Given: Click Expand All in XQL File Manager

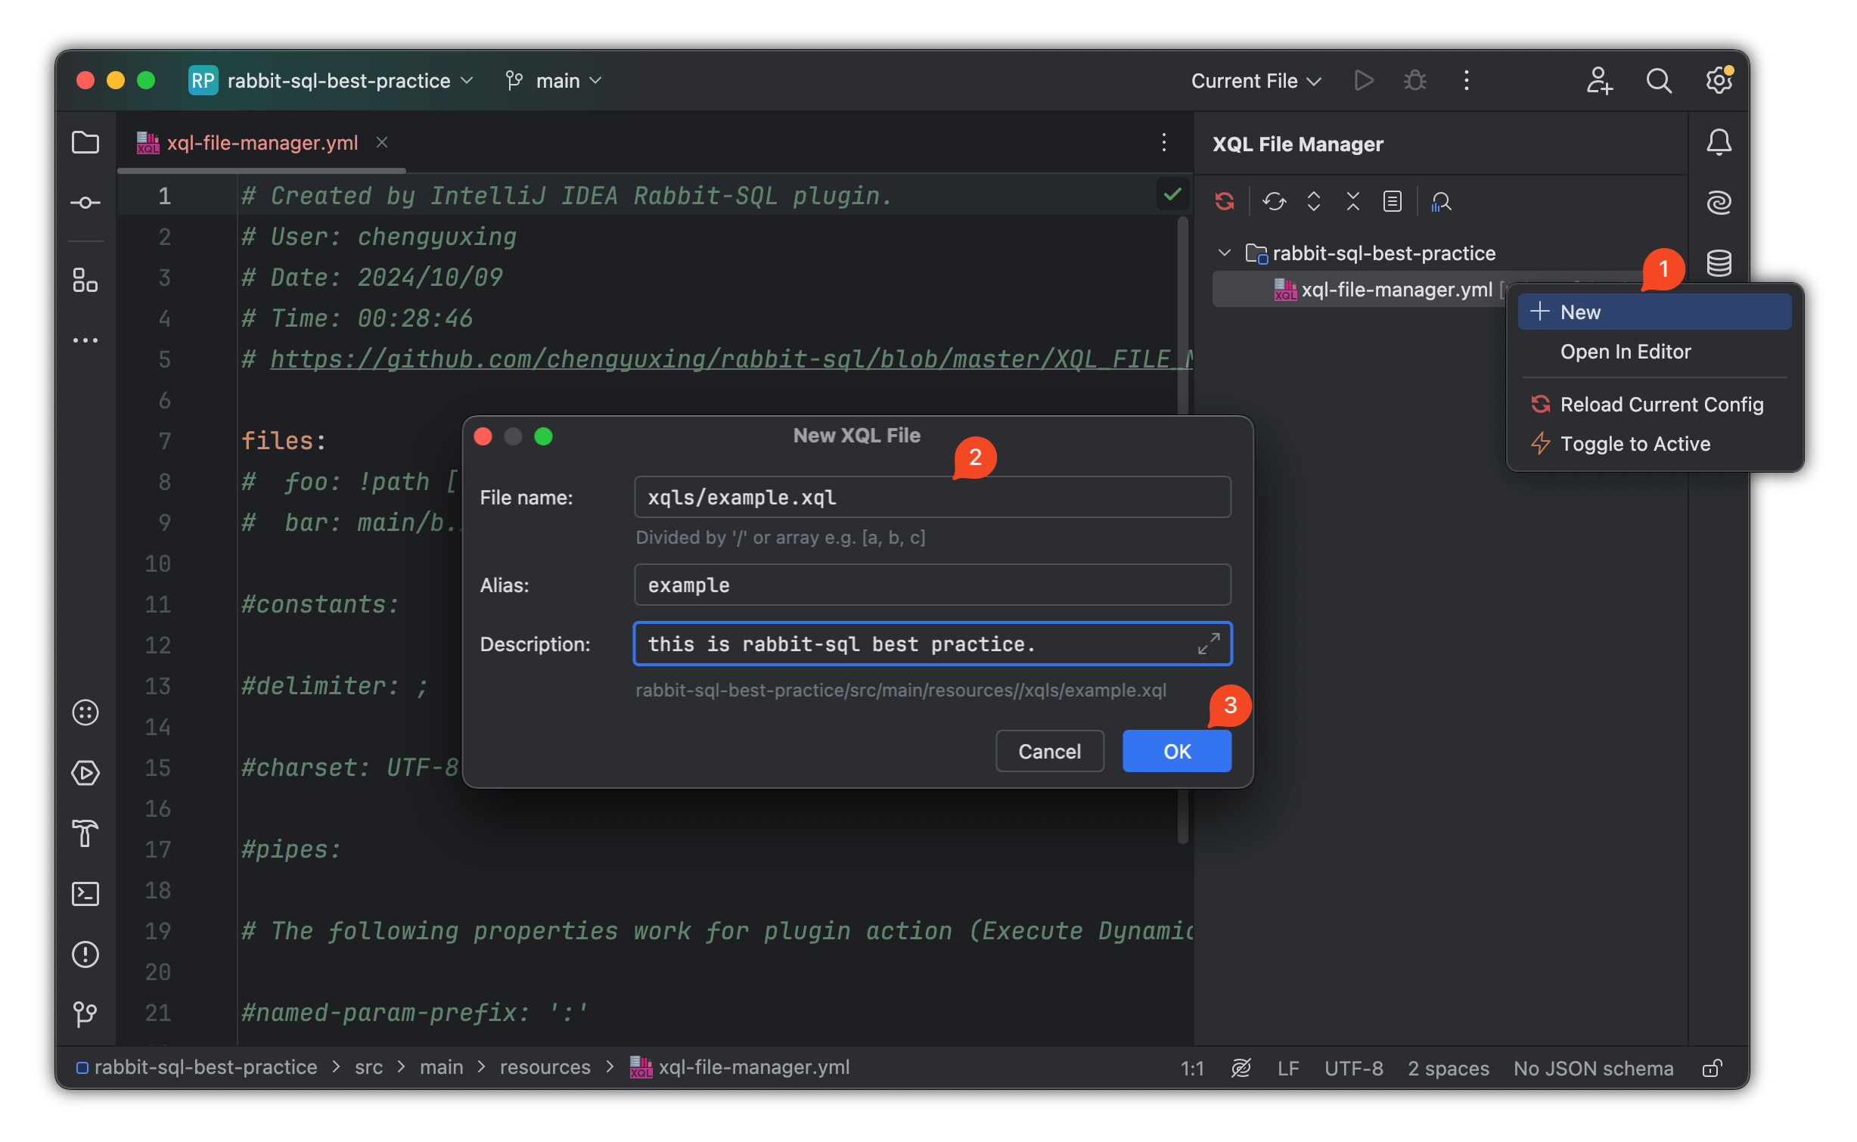Looking at the screenshot, I should click(1314, 201).
